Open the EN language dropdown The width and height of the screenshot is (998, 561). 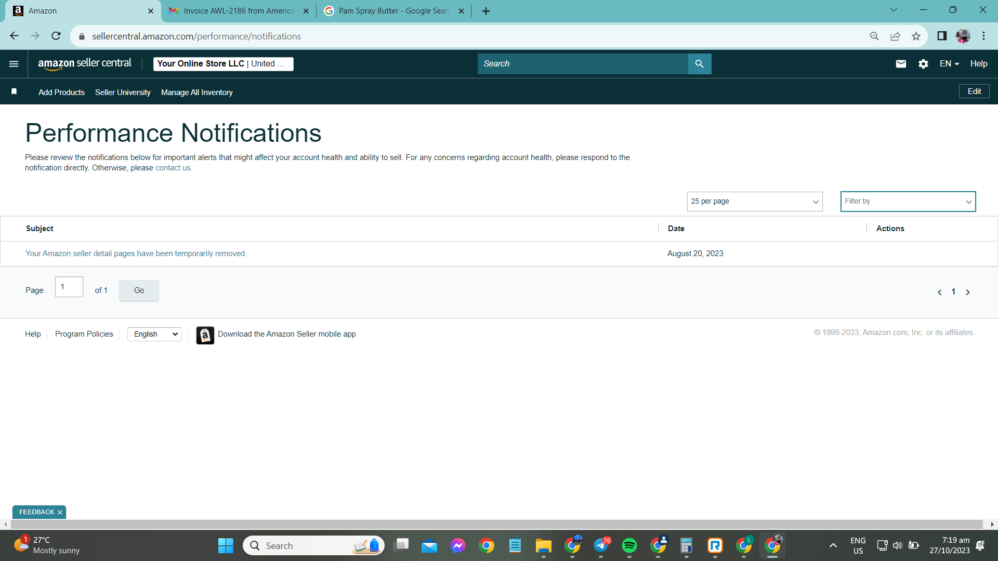[949, 64]
